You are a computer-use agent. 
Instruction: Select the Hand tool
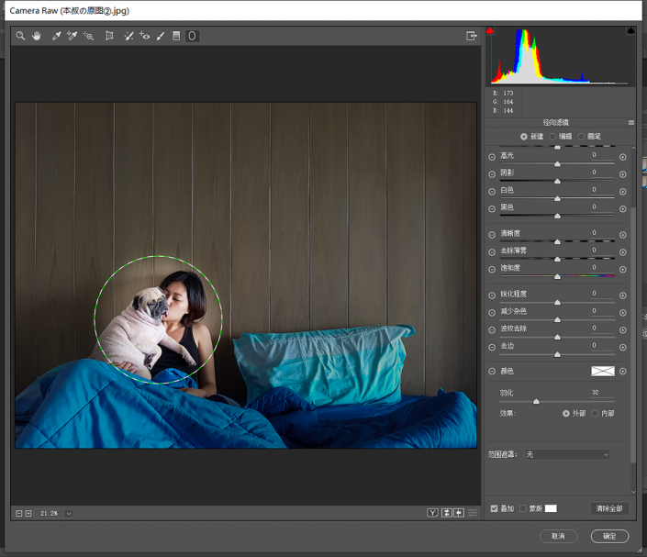[37, 36]
